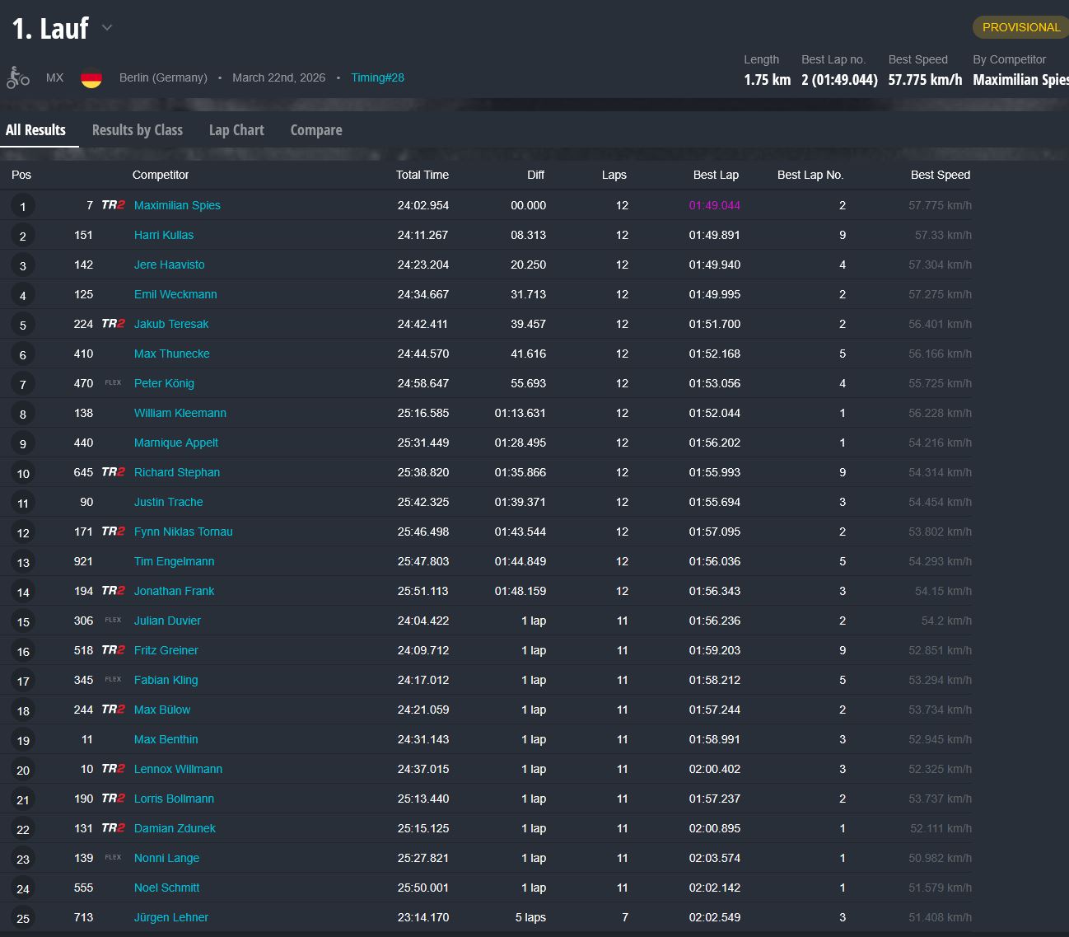
Task: Open competitor Harri Kullas profile
Action: point(164,235)
